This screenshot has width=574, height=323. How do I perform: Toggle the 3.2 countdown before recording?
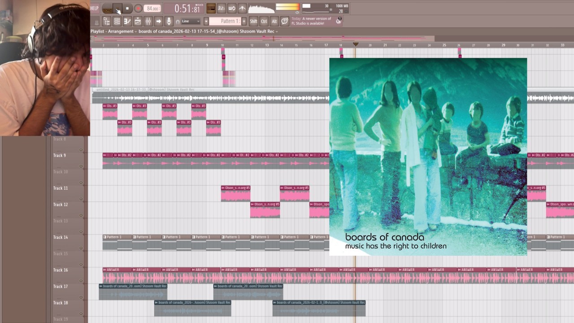tap(221, 8)
